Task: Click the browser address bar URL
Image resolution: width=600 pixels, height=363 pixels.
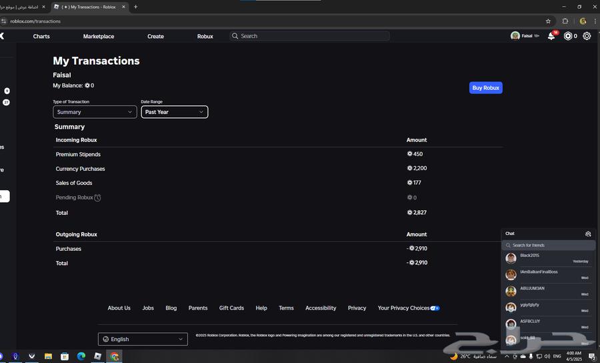Action: (35, 21)
